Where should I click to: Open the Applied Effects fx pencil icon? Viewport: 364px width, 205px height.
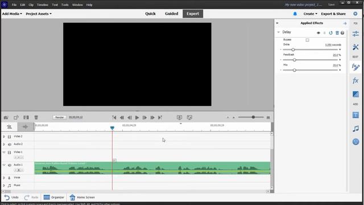click(355, 67)
